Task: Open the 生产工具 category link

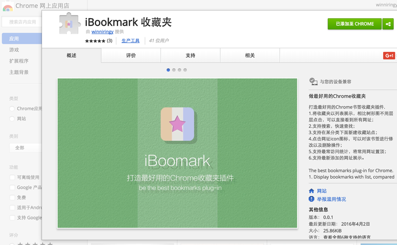Action: (130, 41)
